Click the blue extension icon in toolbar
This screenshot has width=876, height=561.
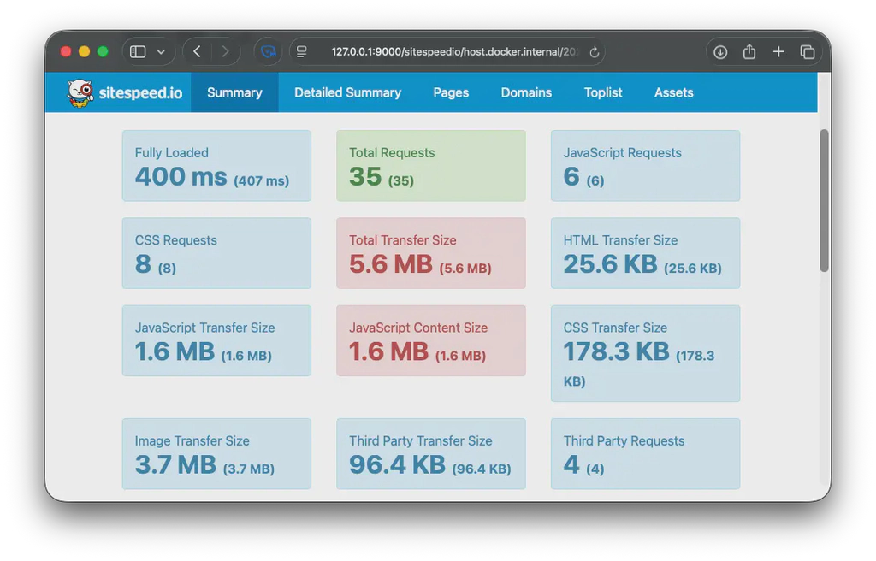click(268, 51)
